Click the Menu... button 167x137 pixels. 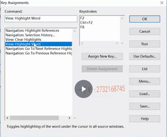[x=145, y=81]
